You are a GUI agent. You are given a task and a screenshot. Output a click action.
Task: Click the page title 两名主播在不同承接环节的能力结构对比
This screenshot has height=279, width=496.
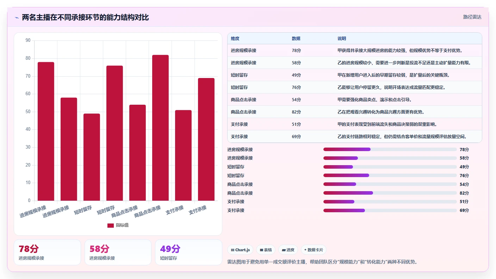click(x=85, y=17)
